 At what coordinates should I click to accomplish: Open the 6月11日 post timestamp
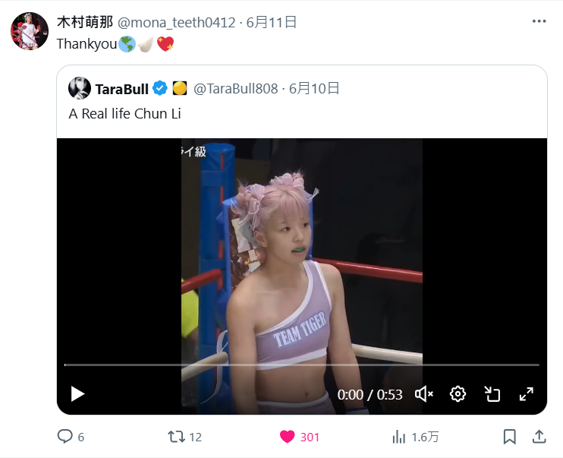(x=271, y=22)
